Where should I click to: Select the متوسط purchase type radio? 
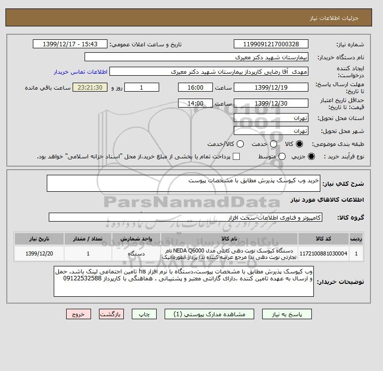click(x=282, y=156)
